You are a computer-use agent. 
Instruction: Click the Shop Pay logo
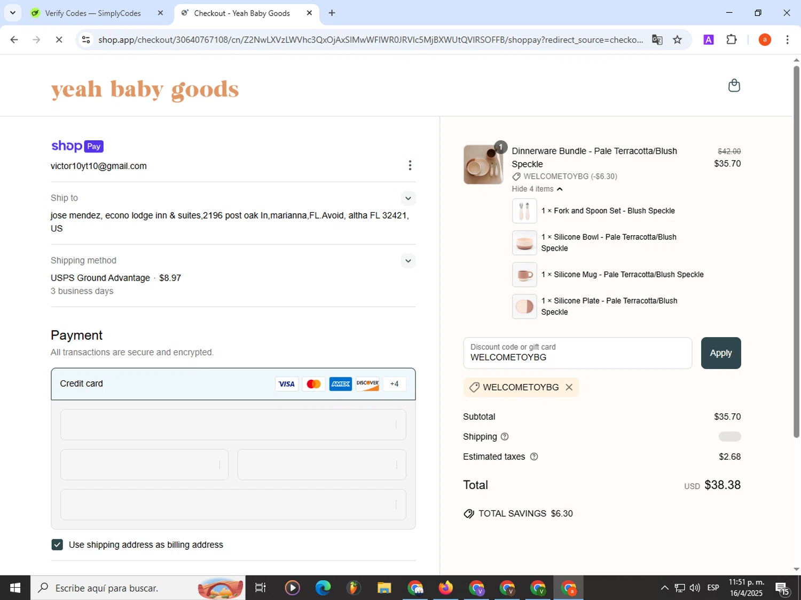click(x=77, y=146)
